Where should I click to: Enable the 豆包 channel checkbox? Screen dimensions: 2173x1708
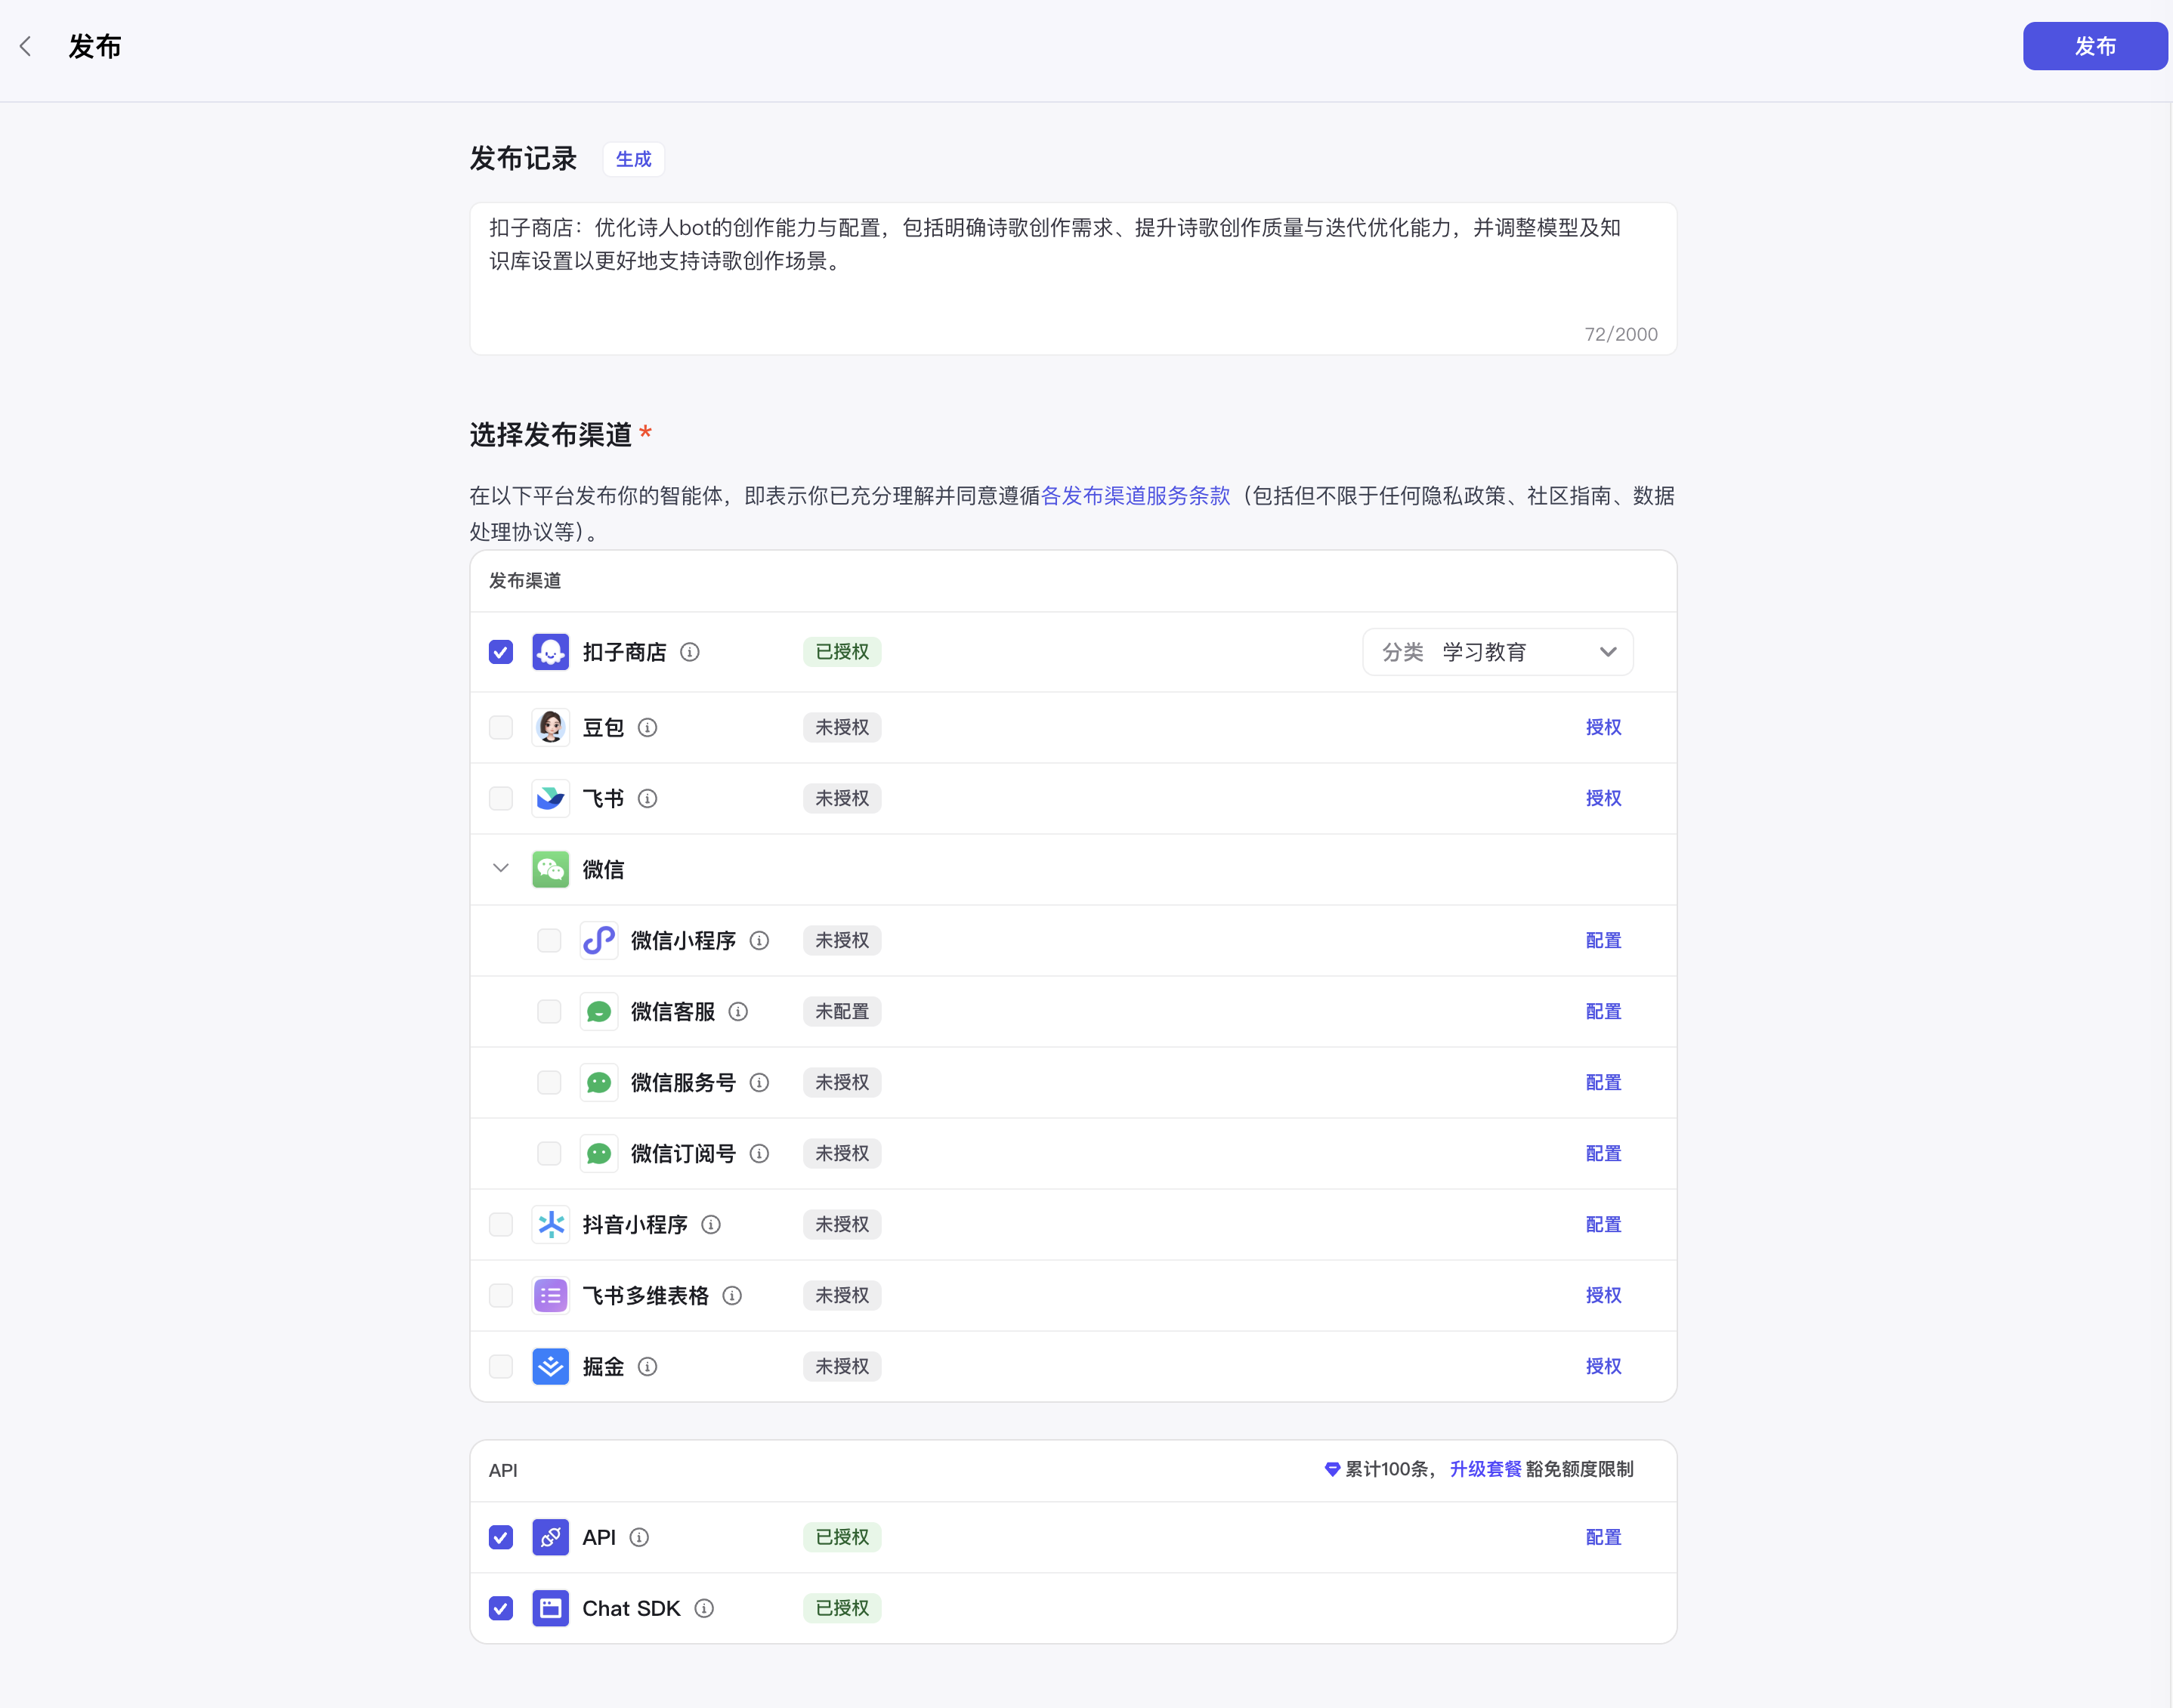click(501, 727)
